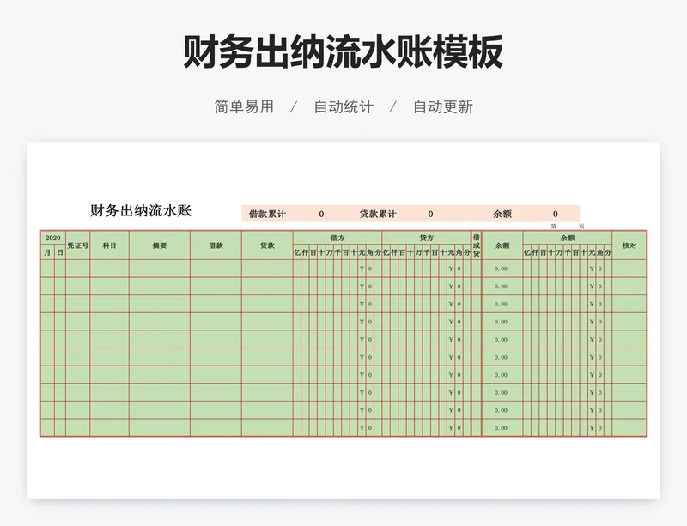Click the 借或贷 narrow column header
Image resolution: width=687 pixels, height=526 pixels.
click(477, 245)
